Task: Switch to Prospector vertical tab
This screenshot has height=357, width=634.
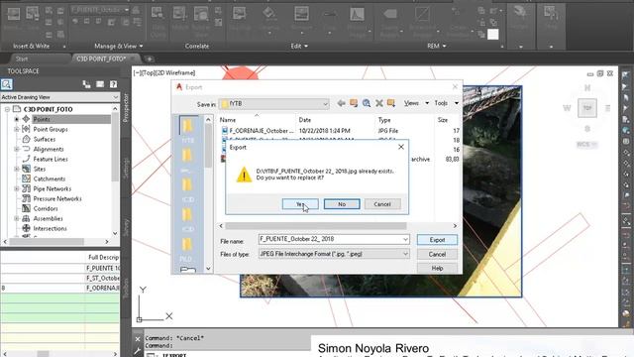Action: coord(126,107)
